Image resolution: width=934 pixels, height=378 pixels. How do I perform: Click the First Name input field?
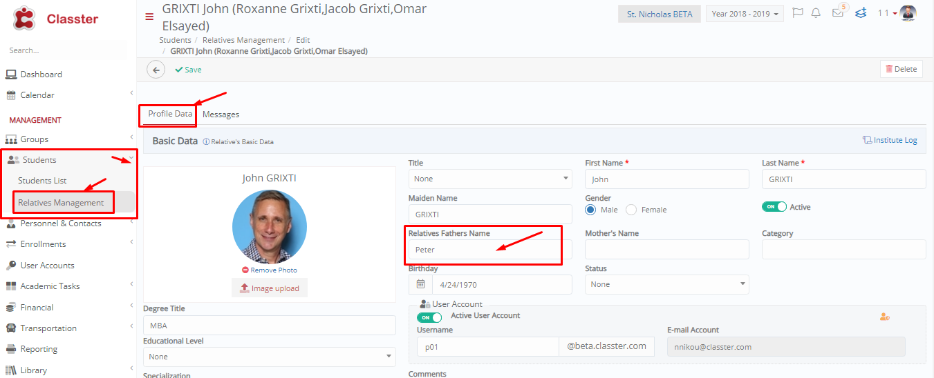pos(667,179)
